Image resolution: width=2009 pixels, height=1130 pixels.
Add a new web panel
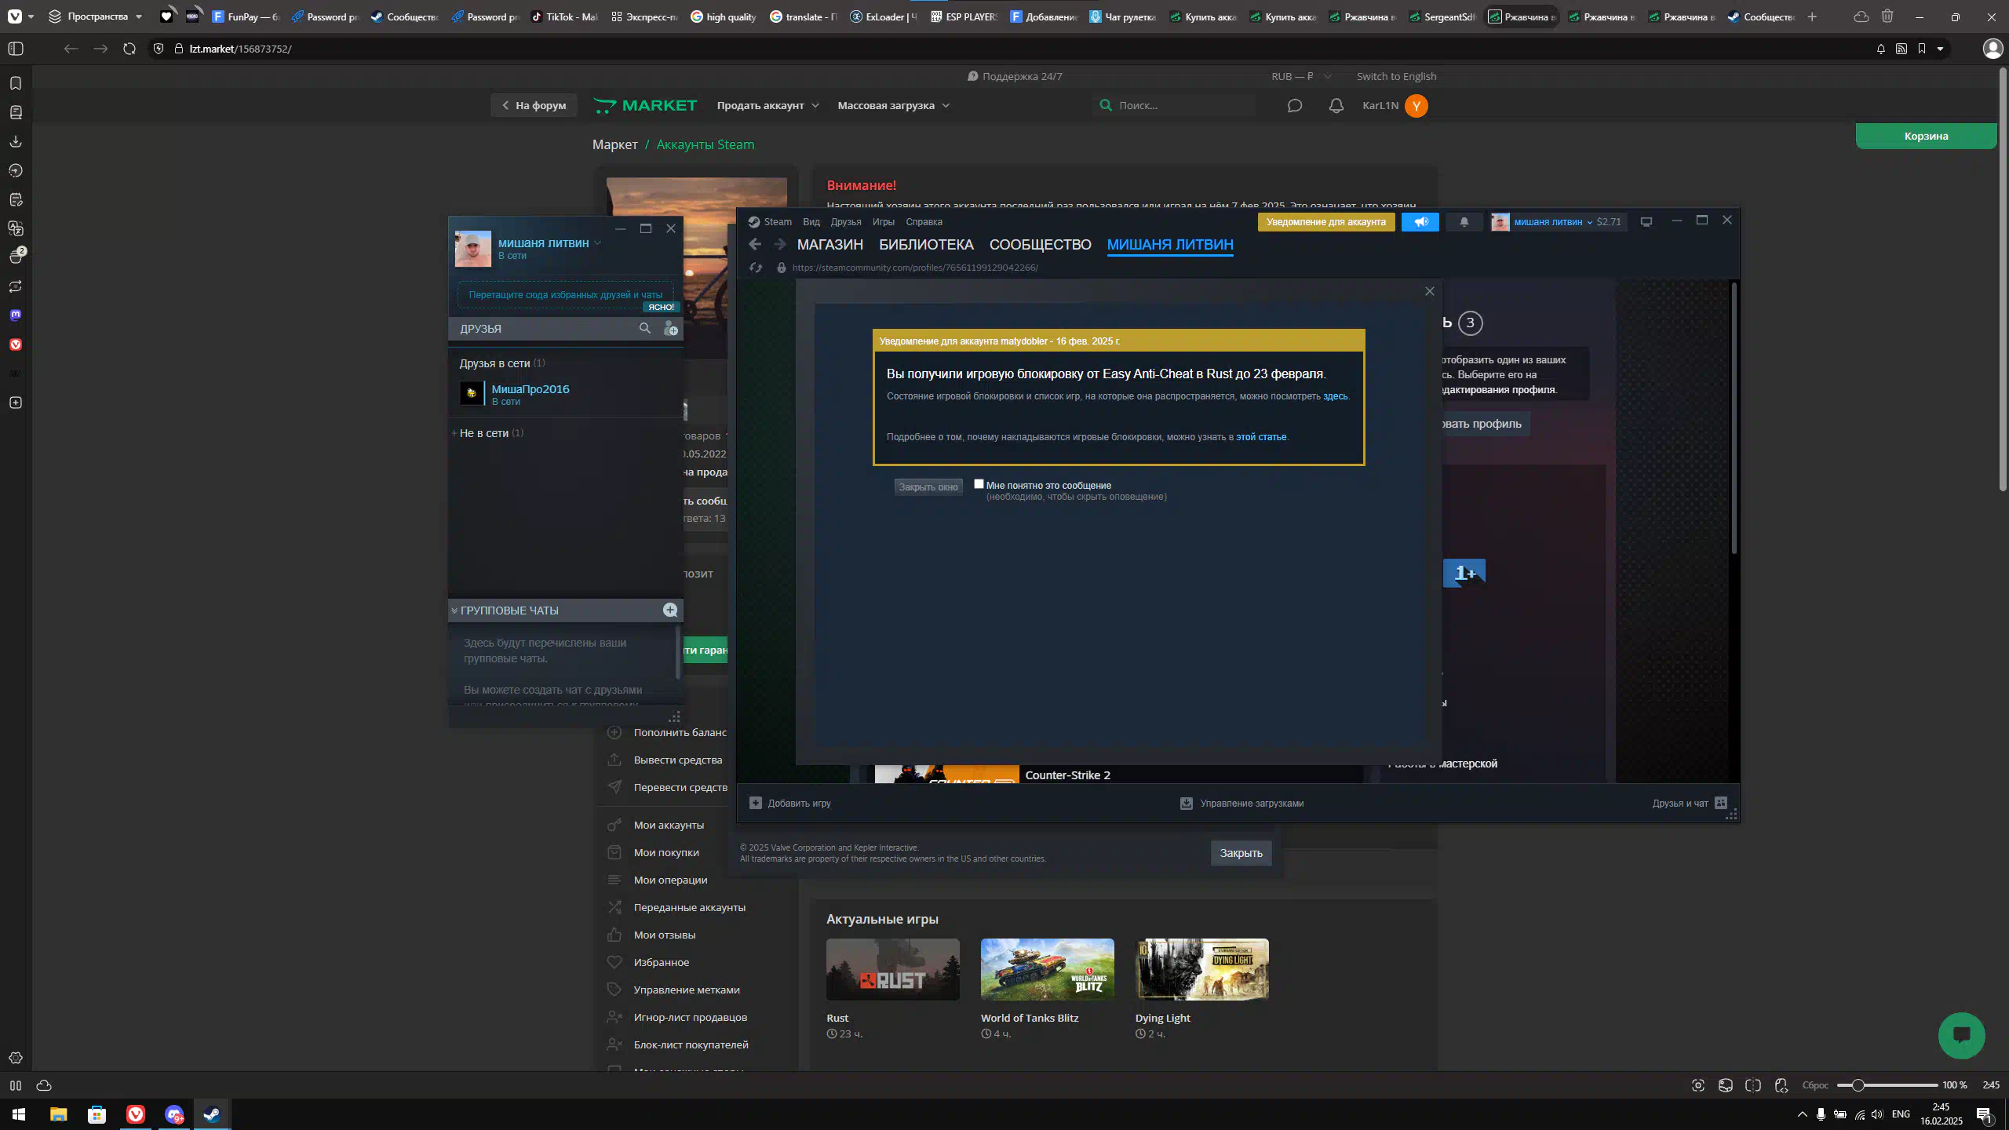[x=16, y=403]
